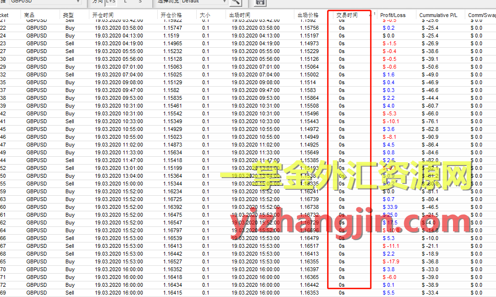This screenshot has height=297, width=496.
Task: Click the $ -26.9 cumulative P/L value
Action: point(430,43)
